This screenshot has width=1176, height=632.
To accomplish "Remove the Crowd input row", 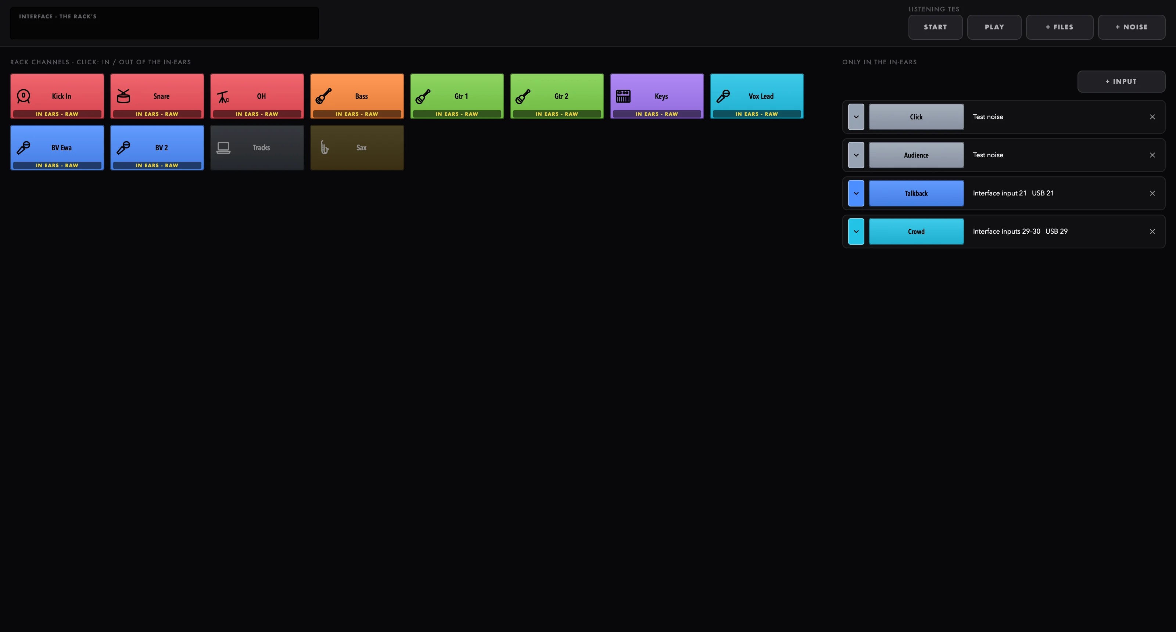I will pos(1152,232).
